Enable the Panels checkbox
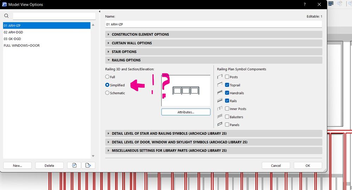 227,125
